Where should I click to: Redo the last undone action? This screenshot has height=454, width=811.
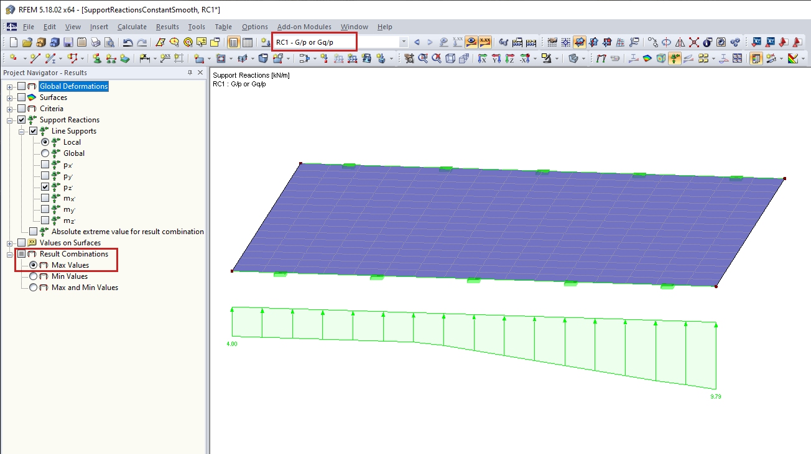142,42
